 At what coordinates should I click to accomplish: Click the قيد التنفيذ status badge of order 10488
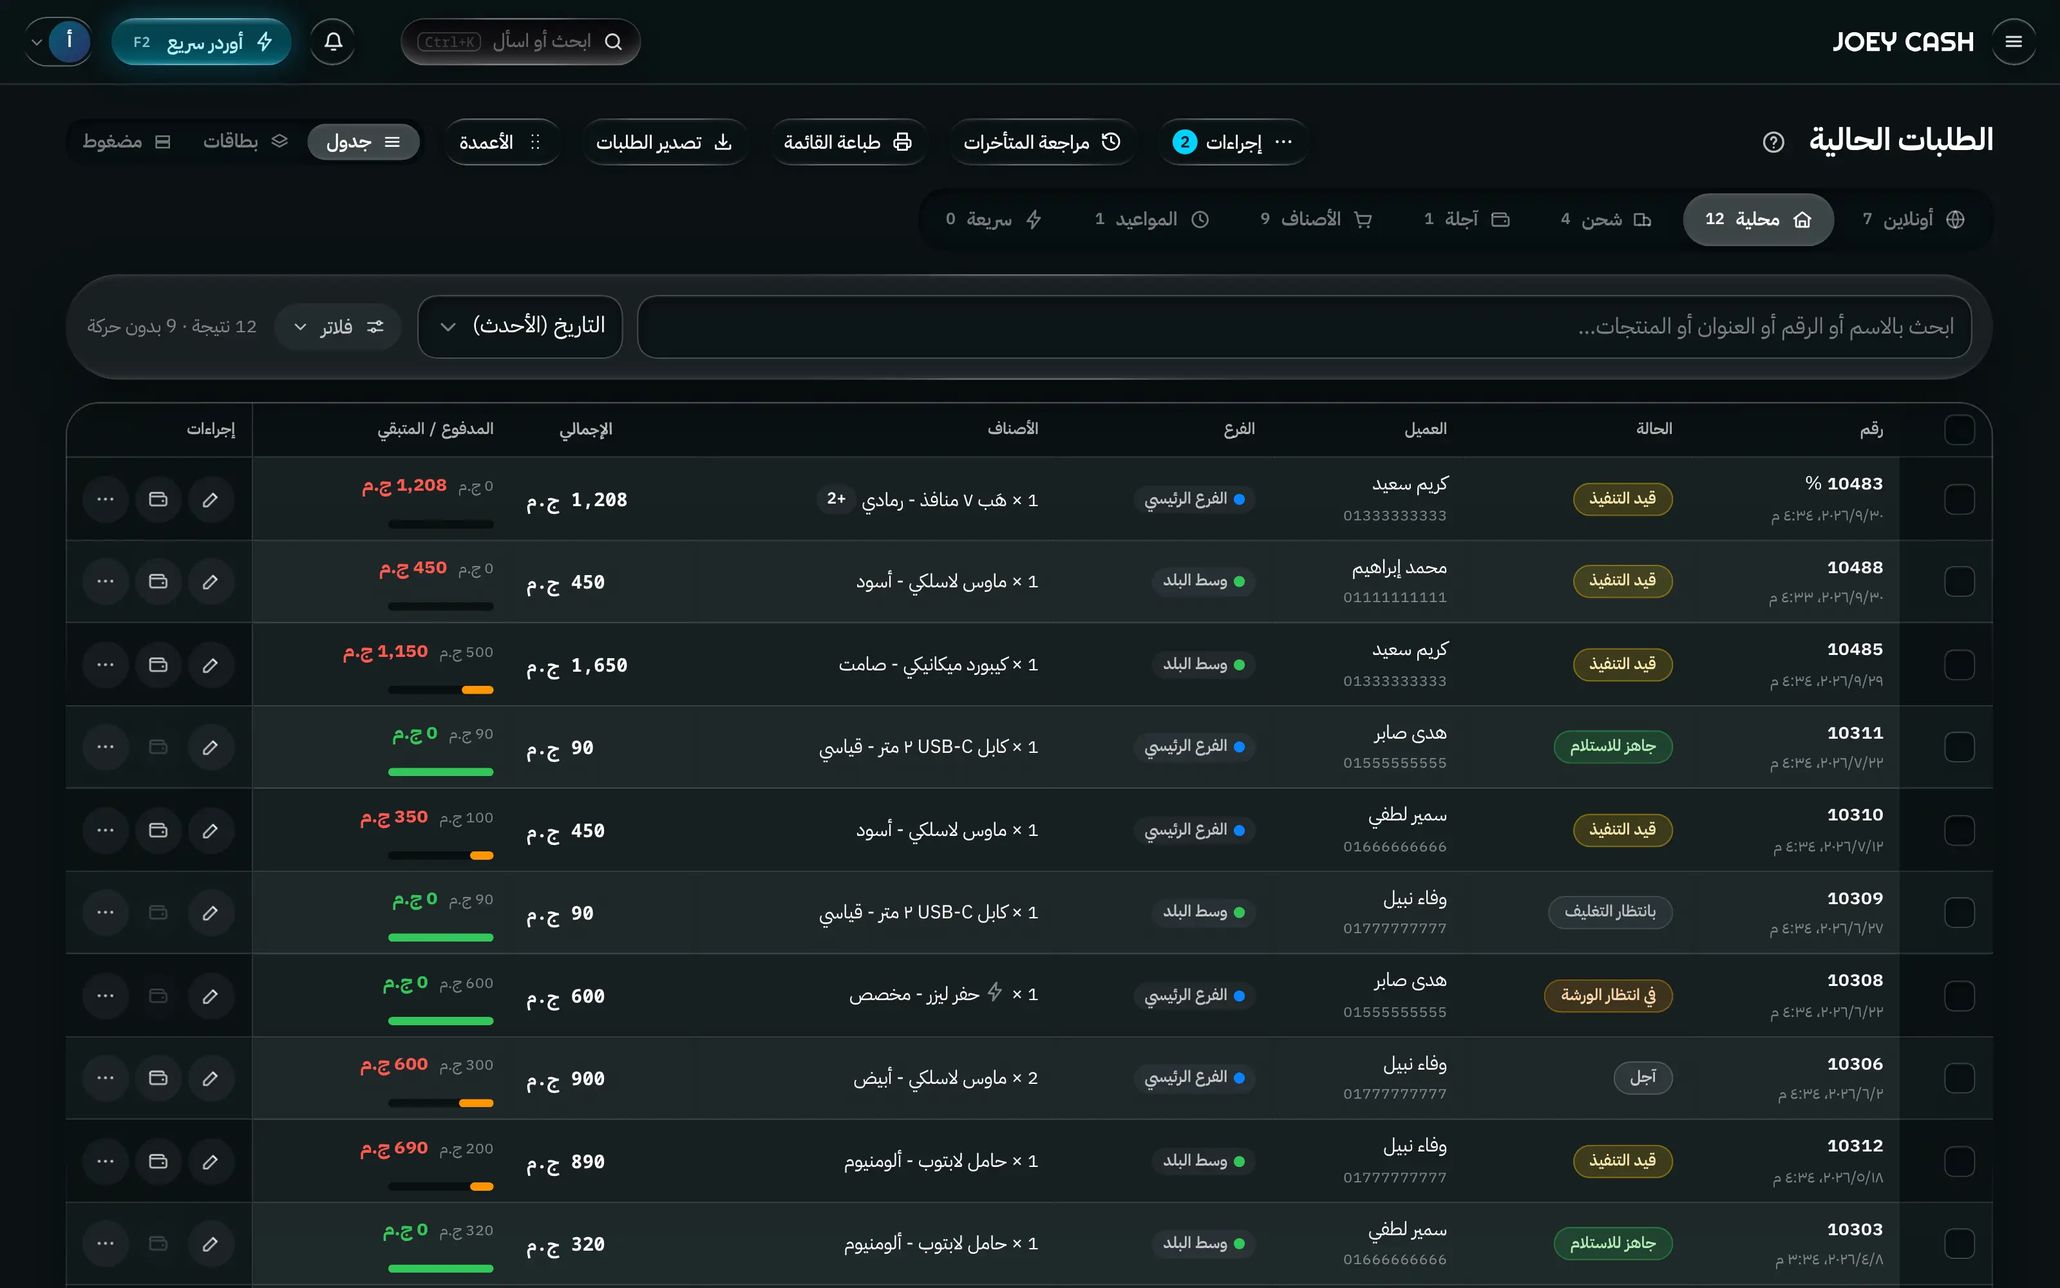(x=1622, y=581)
